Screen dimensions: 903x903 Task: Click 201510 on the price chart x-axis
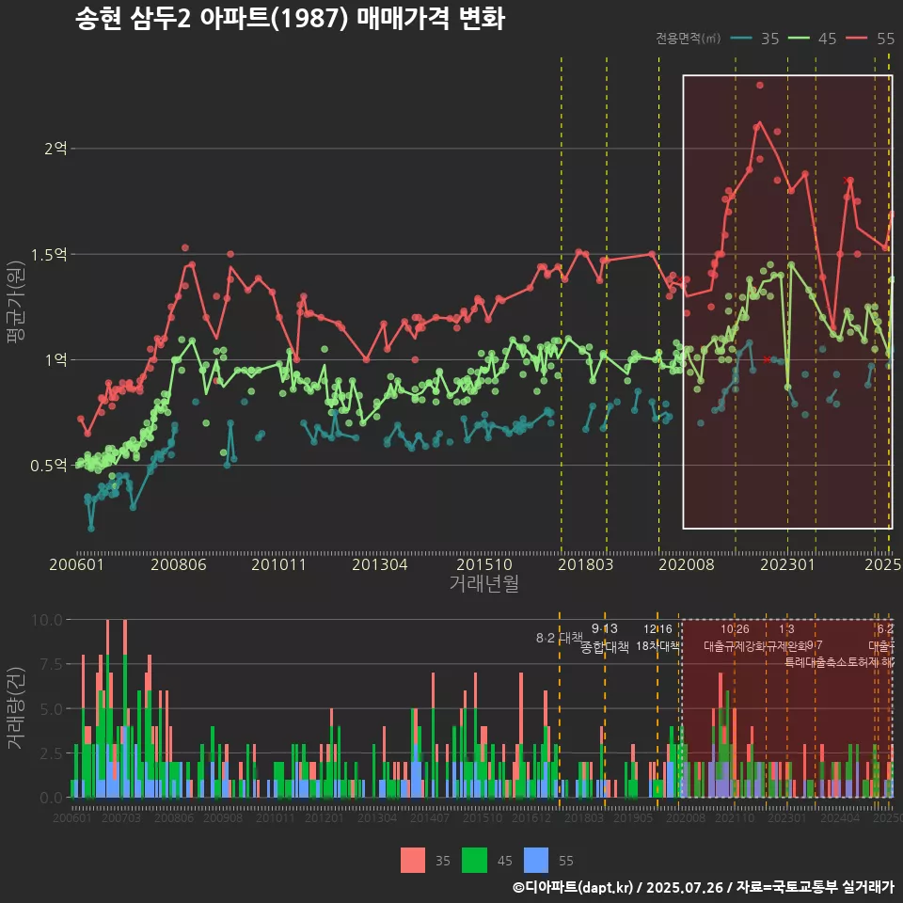point(483,564)
